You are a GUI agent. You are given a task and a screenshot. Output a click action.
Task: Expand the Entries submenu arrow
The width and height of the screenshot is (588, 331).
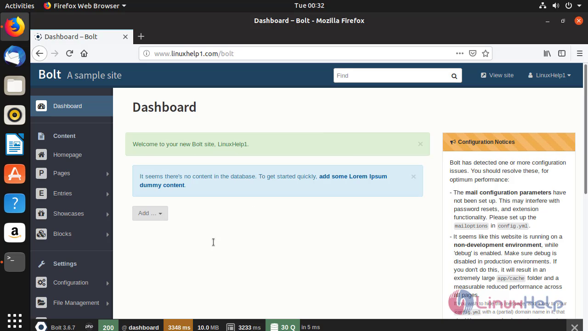(107, 194)
